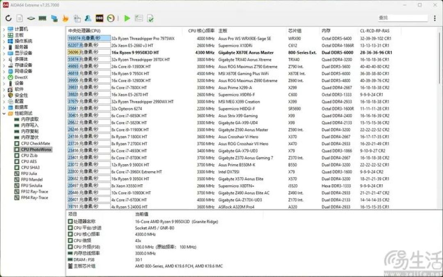Select 配置 in the sidebar tree
The width and height of the screenshot is (443, 277).
tap(19, 101)
